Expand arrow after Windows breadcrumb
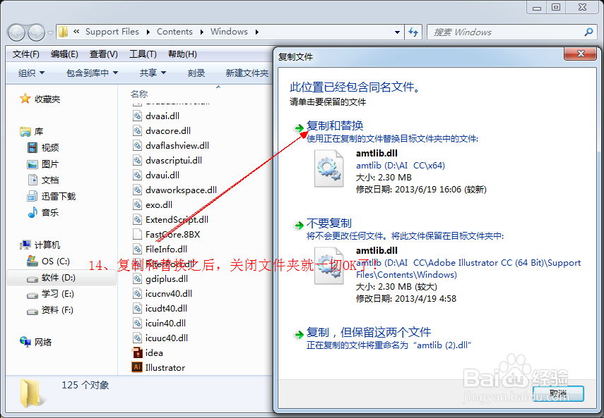The image size is (604, 418). point(257,32)
